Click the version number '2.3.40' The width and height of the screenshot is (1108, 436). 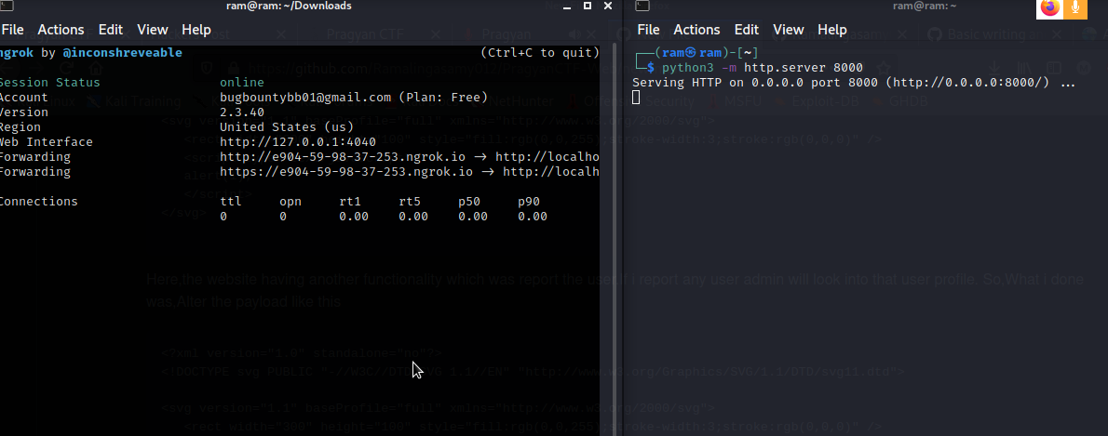242,112
